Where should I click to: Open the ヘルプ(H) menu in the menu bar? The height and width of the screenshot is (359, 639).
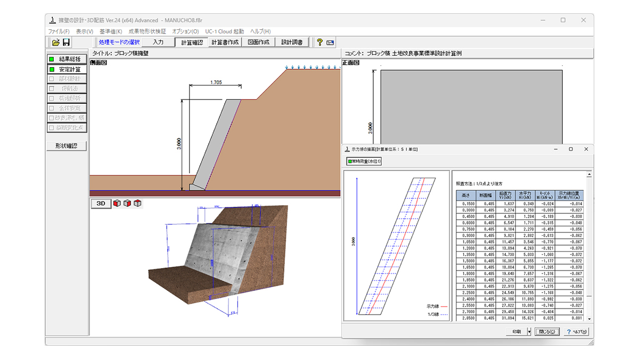[x=260, y=31]
